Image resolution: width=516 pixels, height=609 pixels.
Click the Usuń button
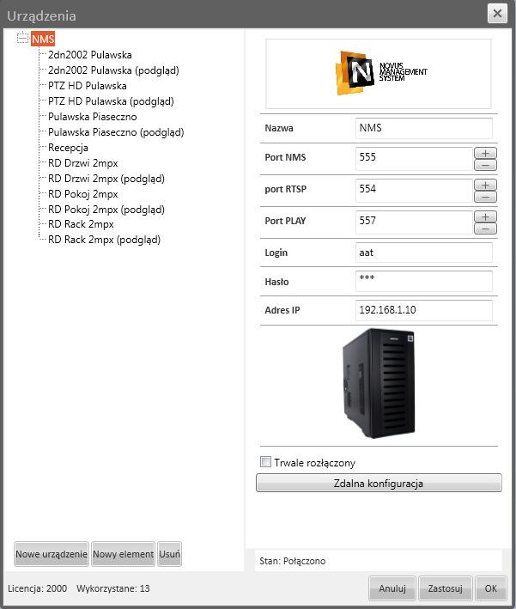point(170,554)
